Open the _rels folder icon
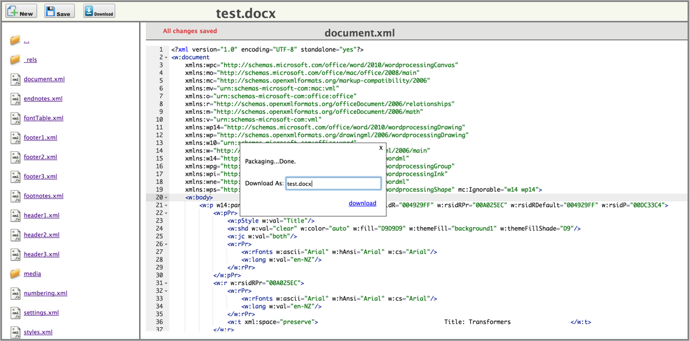The height and width of the screenshot is (341, 690). pos(14,59)
